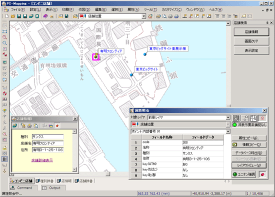Open the ポイント 内部番号 91 dropdown
Screen dimensions: 275x197
click(x=228, y=131)
